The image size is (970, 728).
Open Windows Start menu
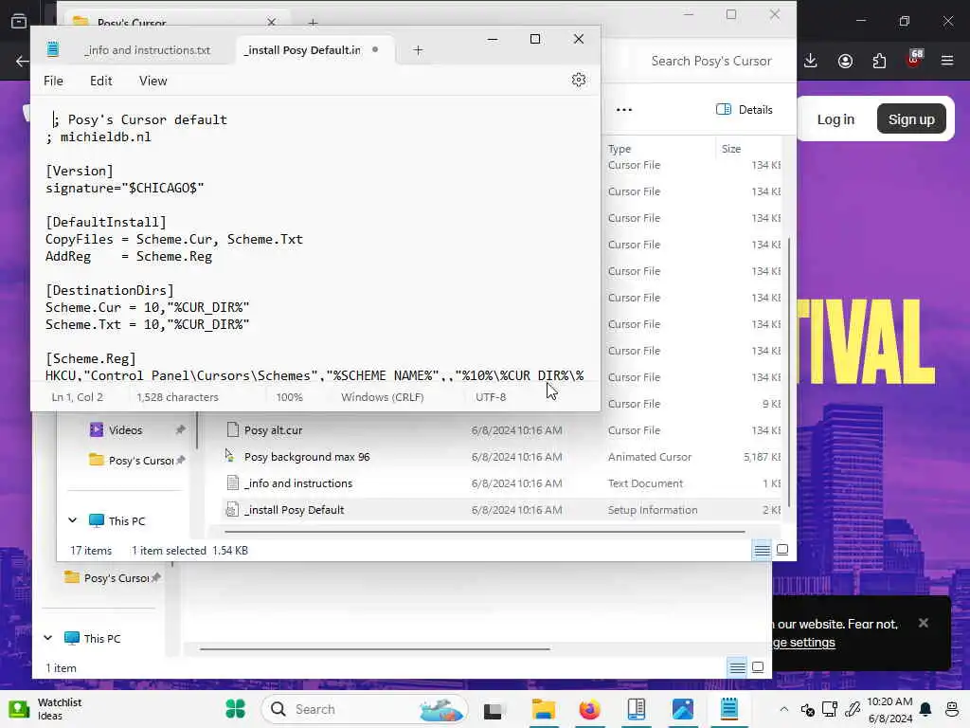click(235, 709)
